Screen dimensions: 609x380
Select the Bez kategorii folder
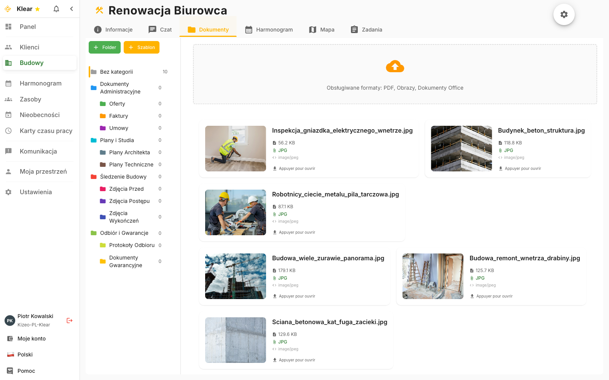[x=116, y=72]
